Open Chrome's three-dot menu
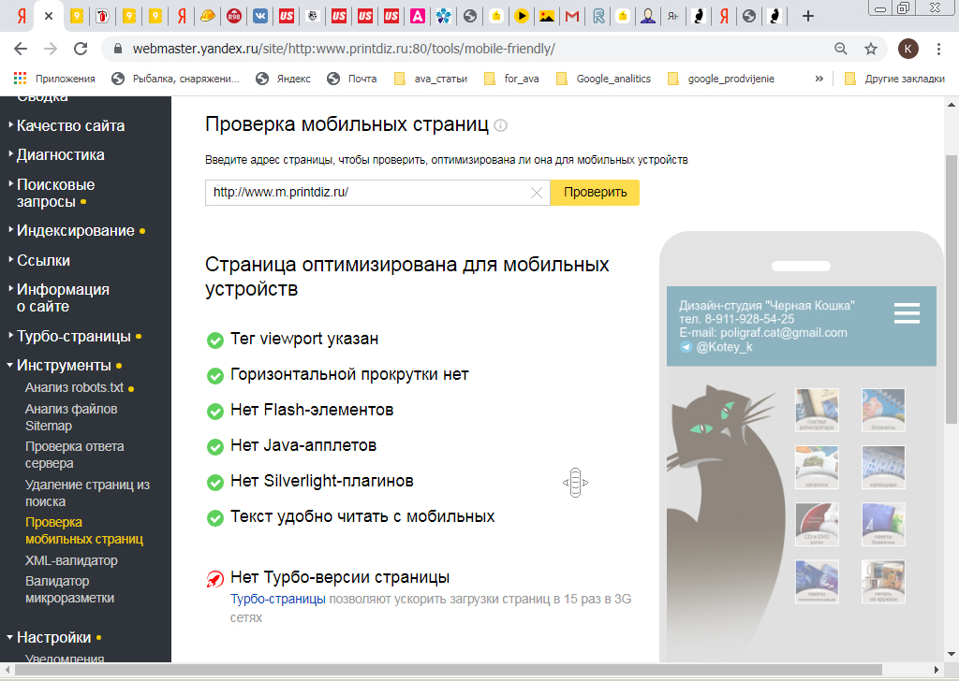The image size is (959, 681). [938, 49]
